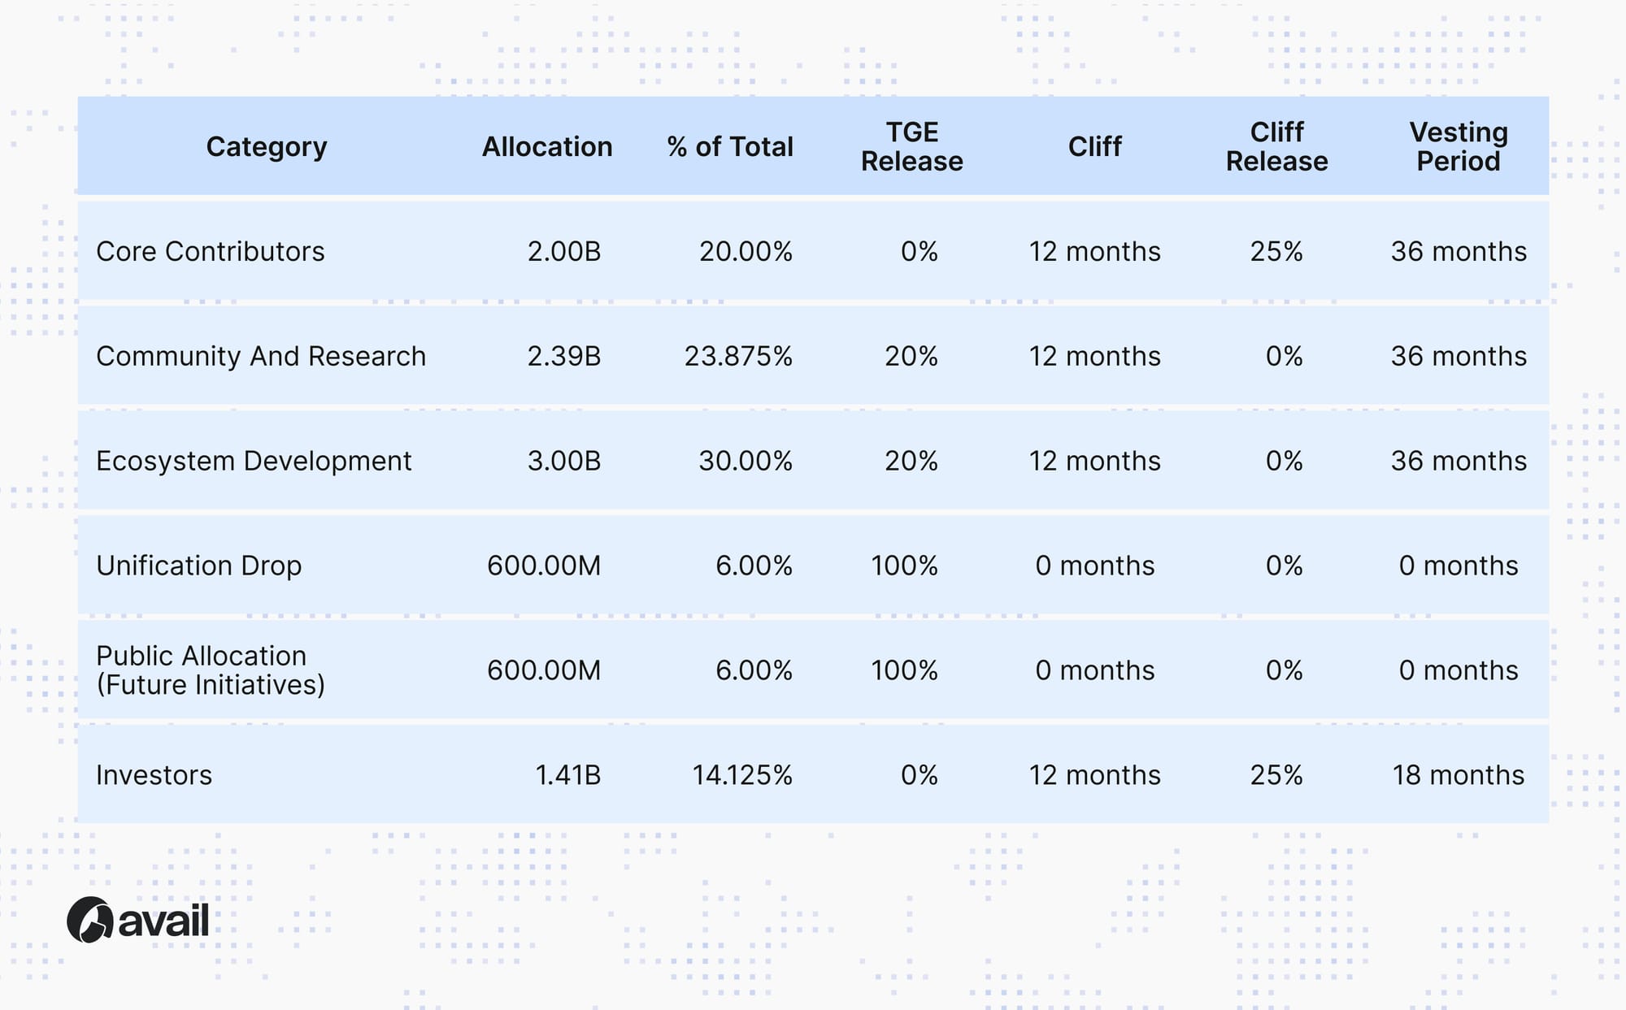1626x1010 pixels.
Task: Select the Category column header
Action: [x=267, y=146]
